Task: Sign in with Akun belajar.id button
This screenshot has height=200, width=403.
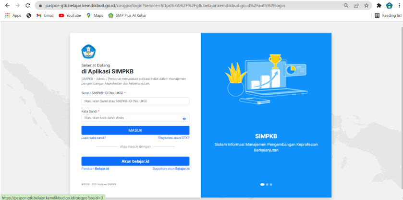Action: [x=135, y=161]
